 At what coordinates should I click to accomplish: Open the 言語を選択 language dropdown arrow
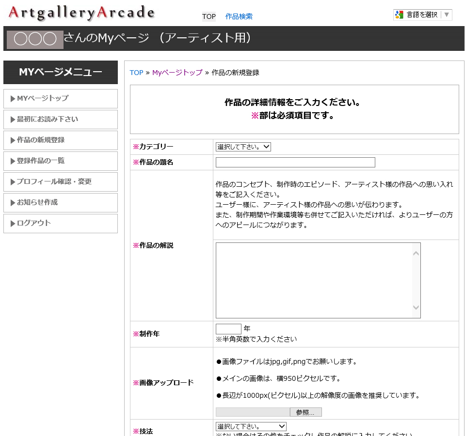(447, 15)
